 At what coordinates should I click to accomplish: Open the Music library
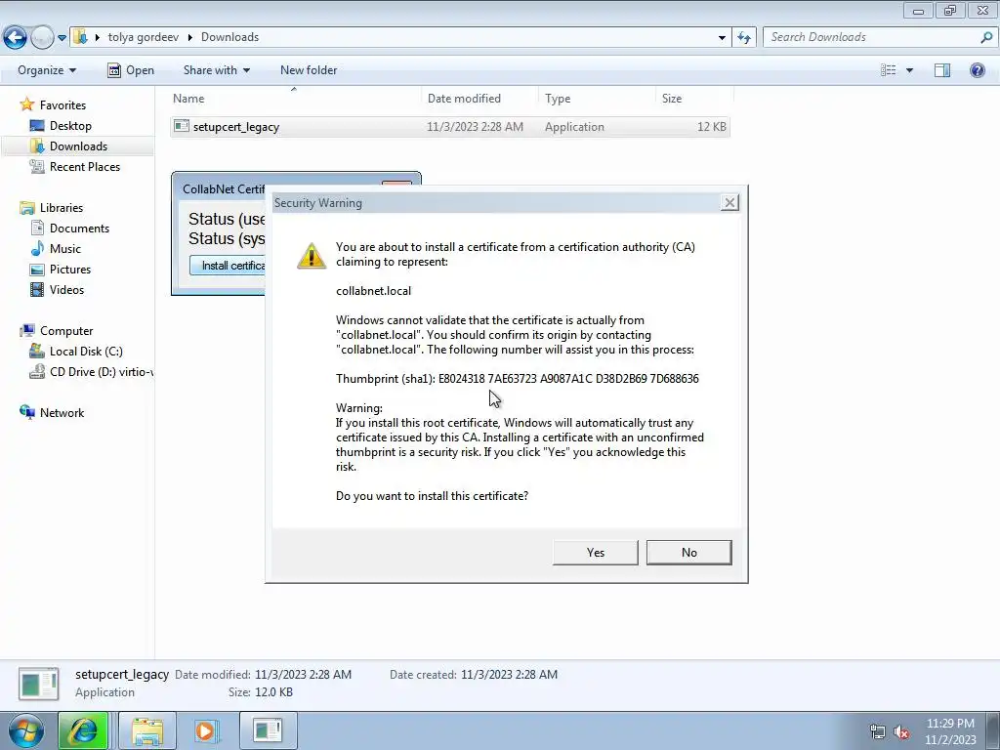point(65,249)
